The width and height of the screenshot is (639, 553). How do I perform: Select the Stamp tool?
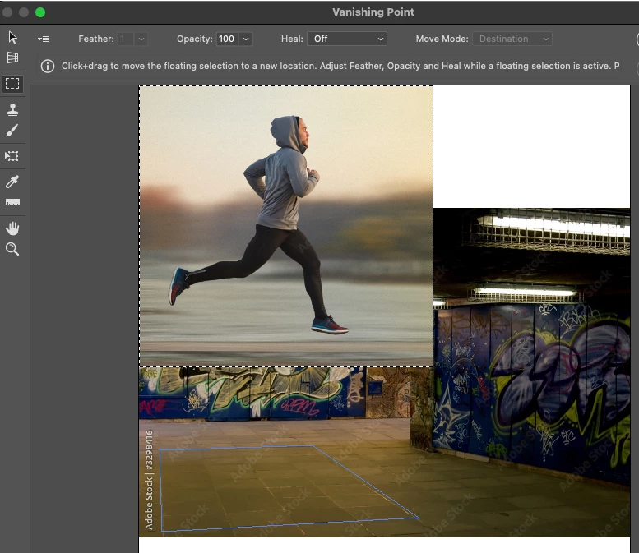tap(12, 109)
